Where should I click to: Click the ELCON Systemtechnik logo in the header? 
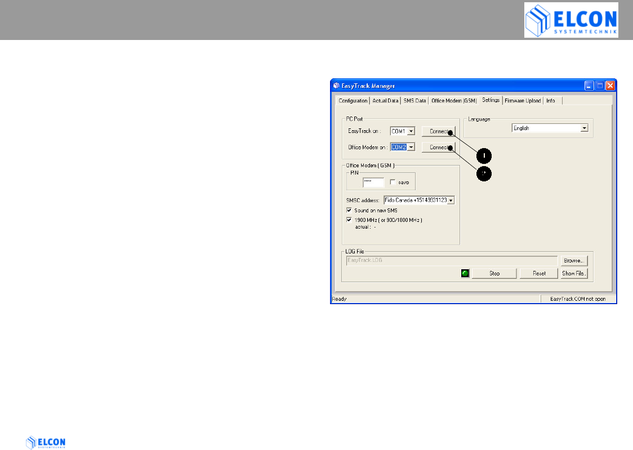[x=571, y=20]
